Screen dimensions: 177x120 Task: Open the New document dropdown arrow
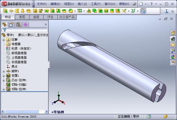pyautogui.click(x=145, y=4)
